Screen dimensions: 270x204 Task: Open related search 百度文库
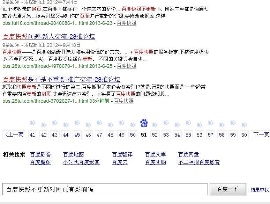click(x=156, y=154)
